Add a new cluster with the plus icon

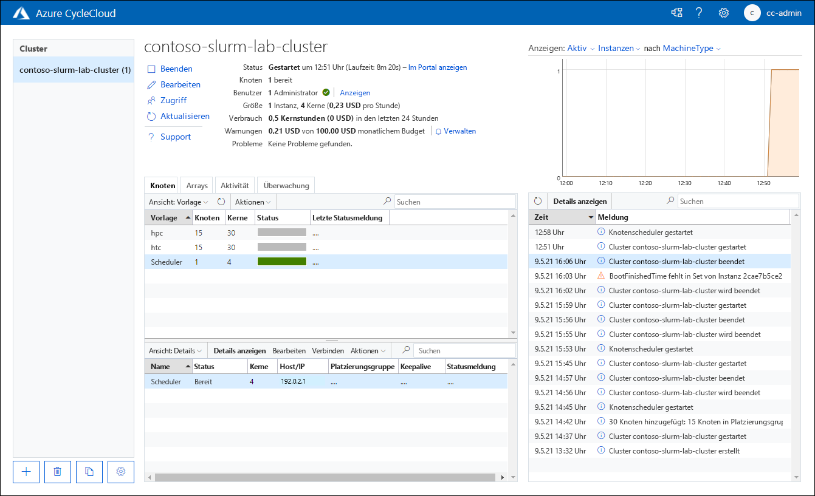click(26, 472)
